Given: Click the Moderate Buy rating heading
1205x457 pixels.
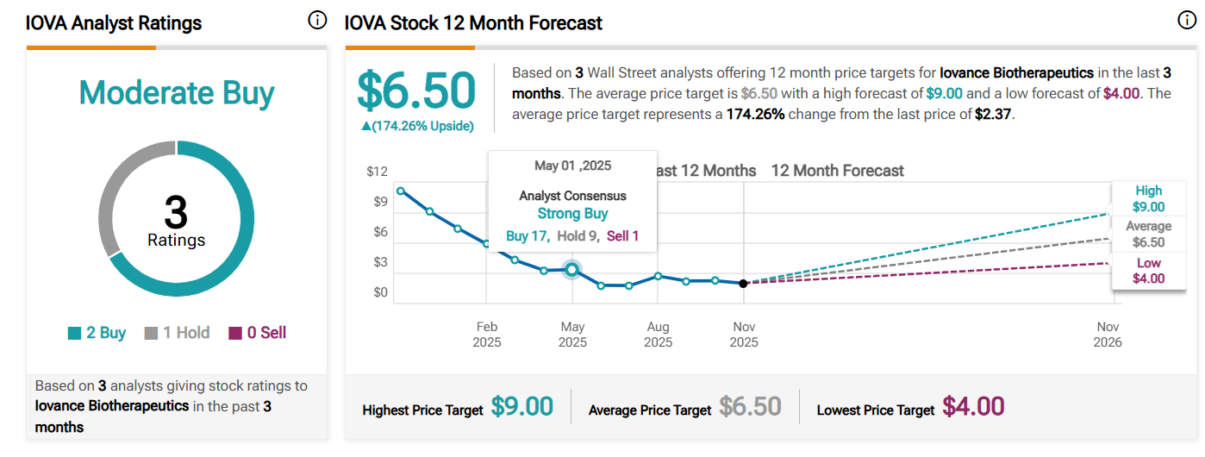Looking at the screenshot, I should point(177,93).
